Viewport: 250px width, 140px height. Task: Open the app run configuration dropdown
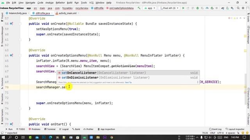[150, 8]
